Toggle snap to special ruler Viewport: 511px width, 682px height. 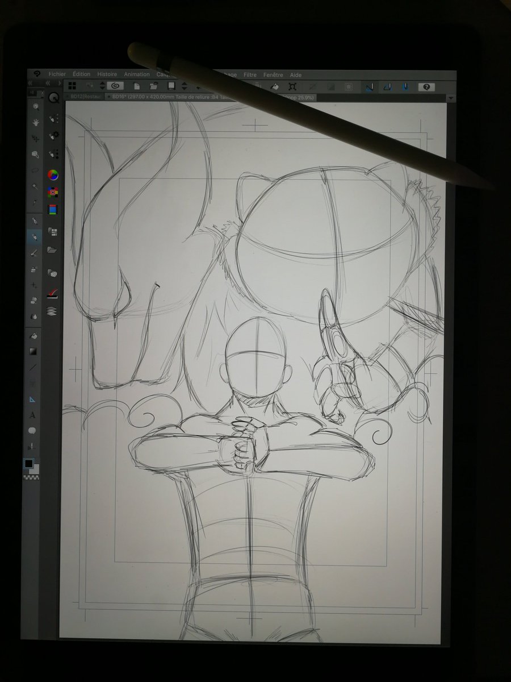tap(387, 87)
